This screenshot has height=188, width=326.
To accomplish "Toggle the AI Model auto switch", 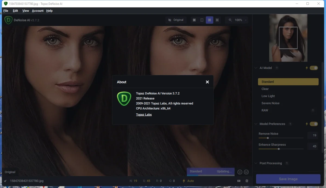I will (314, 68).
